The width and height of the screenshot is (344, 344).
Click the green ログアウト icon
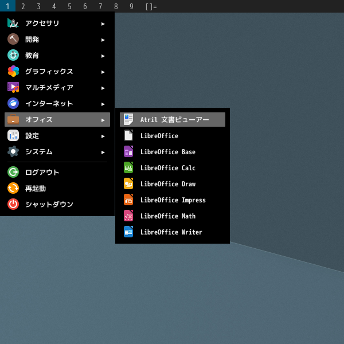tap(13, 172)
